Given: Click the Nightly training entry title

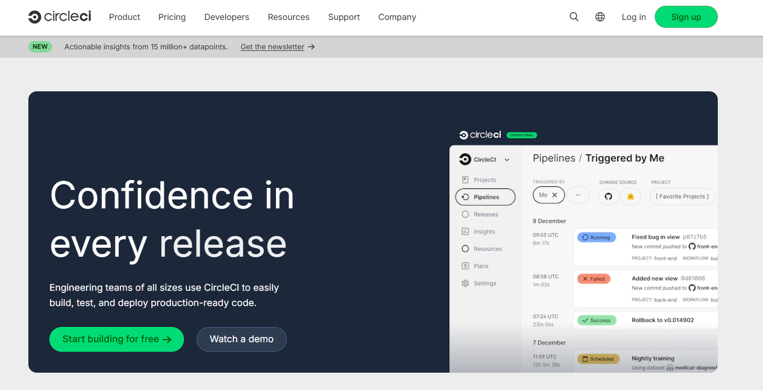Looking at the screenshot, I should [x=653, y=359].
